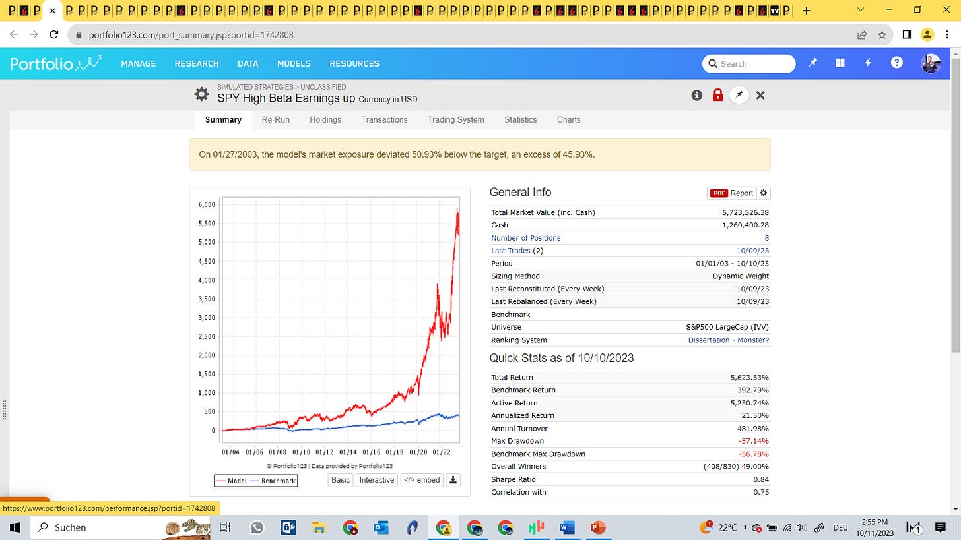961x540 pixels.
Task: Click the browser address bar URL
Action: pyautogui.click(x=191, y=34)
